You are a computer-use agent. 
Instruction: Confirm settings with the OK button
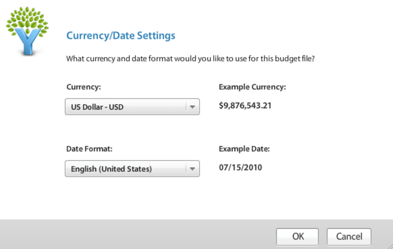297,236
